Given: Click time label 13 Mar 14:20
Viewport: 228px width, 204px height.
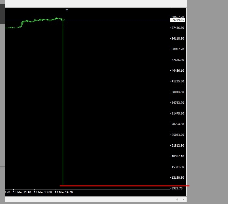Looking at the screenshot, I should 64,192.
